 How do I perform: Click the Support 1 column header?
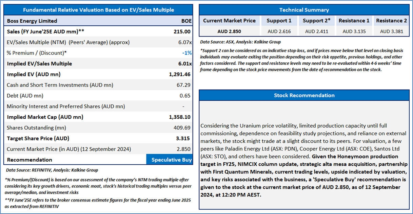279,21
